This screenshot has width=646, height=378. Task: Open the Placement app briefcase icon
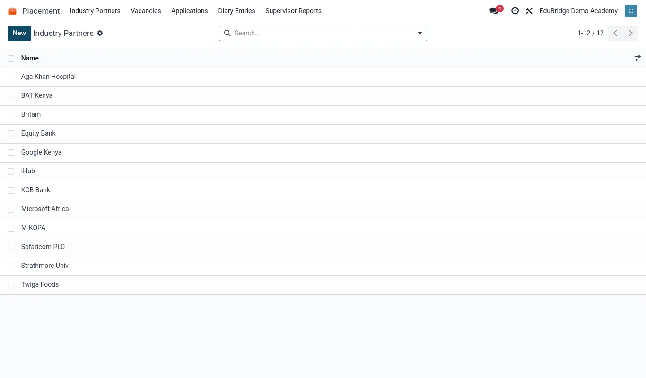[x=12, y=11]
